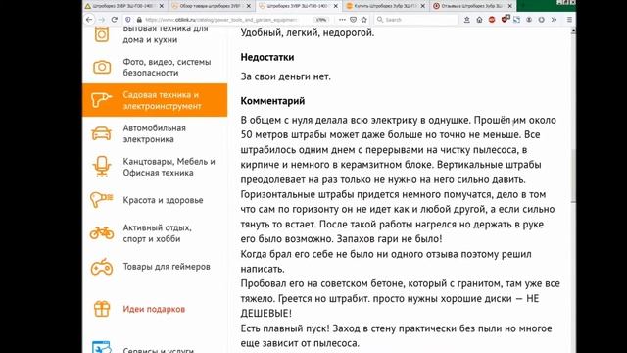Click the padlock site security icon
The height and width of the screenshot is (353, 627).
tap(139, 20)
